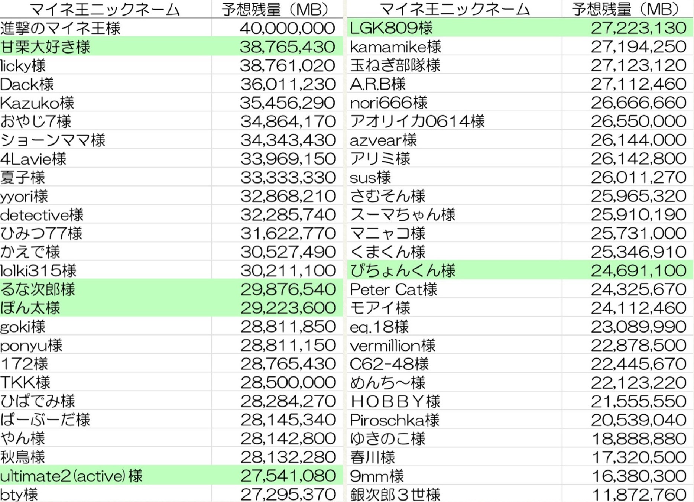Select the highlighted 甘栗大好き様 row name

[x=45, y=47]
